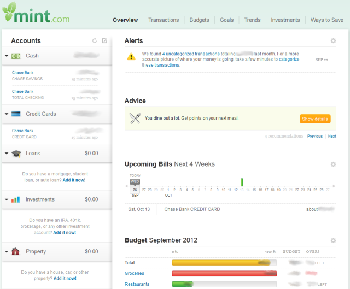
Task: Click the Upcoming Bills Next 4 Weeks heading
Action: (170, 164)
